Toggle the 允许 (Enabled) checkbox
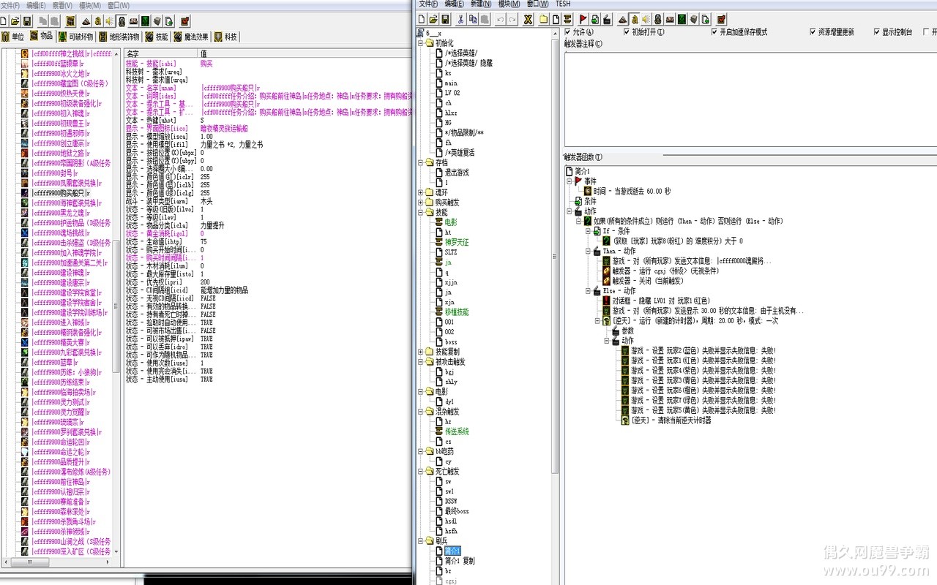The width and height of the screenshot is (937, 585). click(x=568, y=32)
